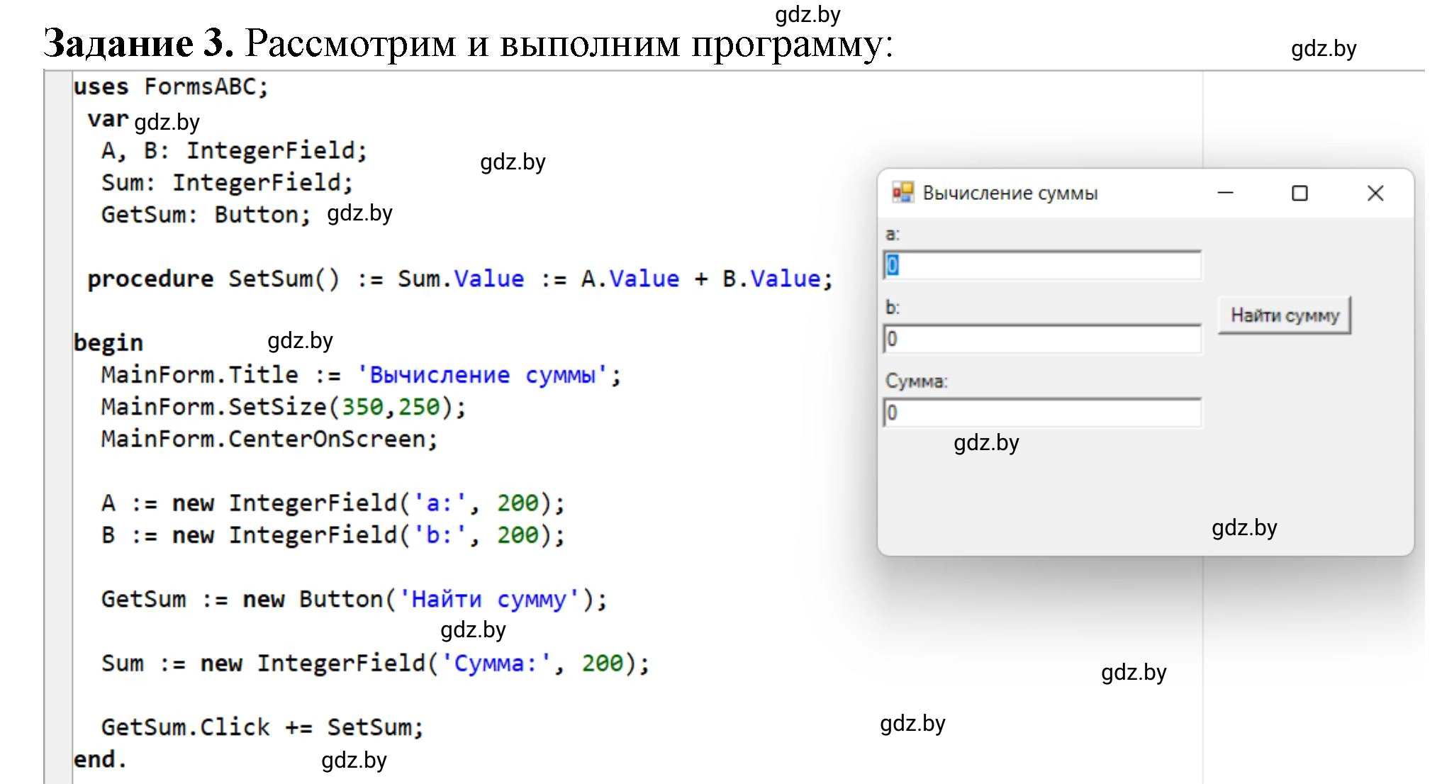
Task: Click the 'end.' keyword in the code
Action: (100, 760)
